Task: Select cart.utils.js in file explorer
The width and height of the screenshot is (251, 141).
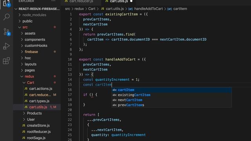Action: pos(38,107)
